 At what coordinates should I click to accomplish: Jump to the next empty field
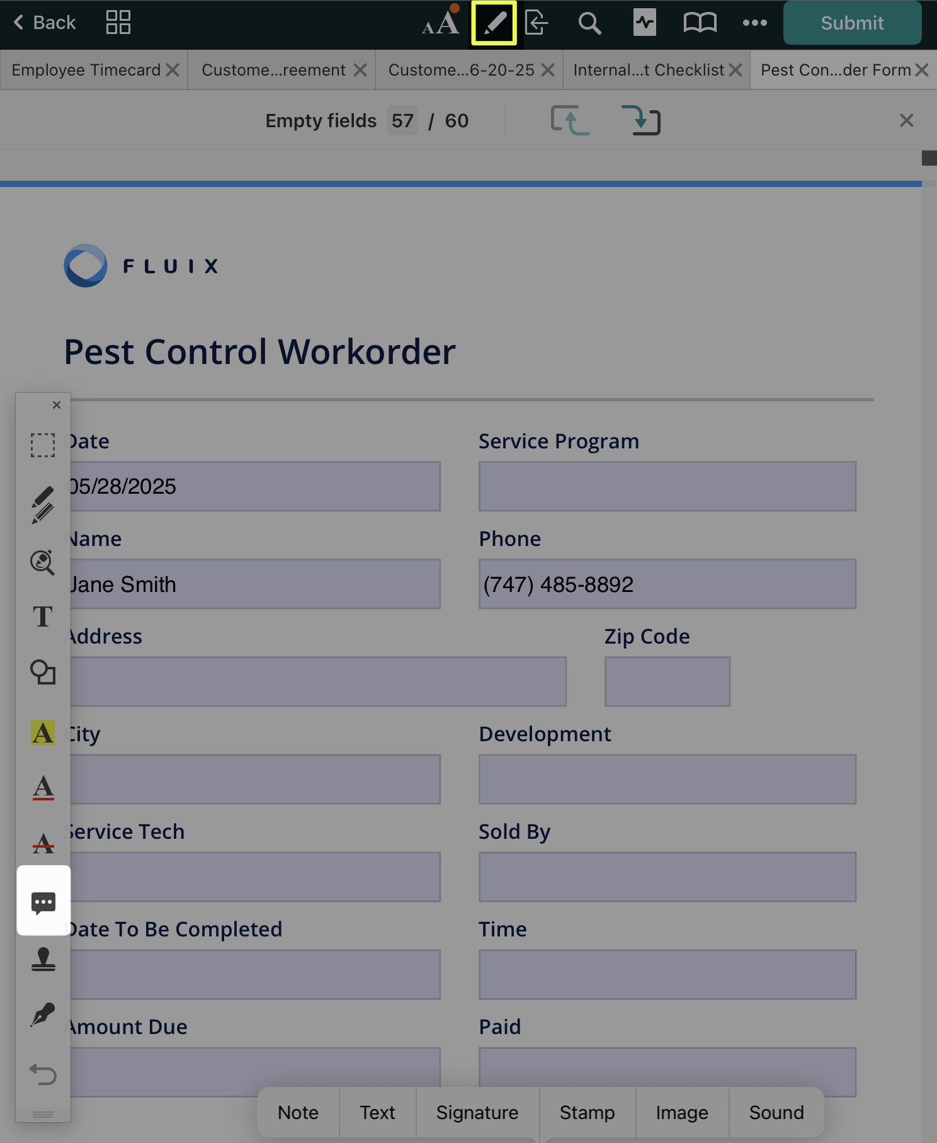(640, 120)
